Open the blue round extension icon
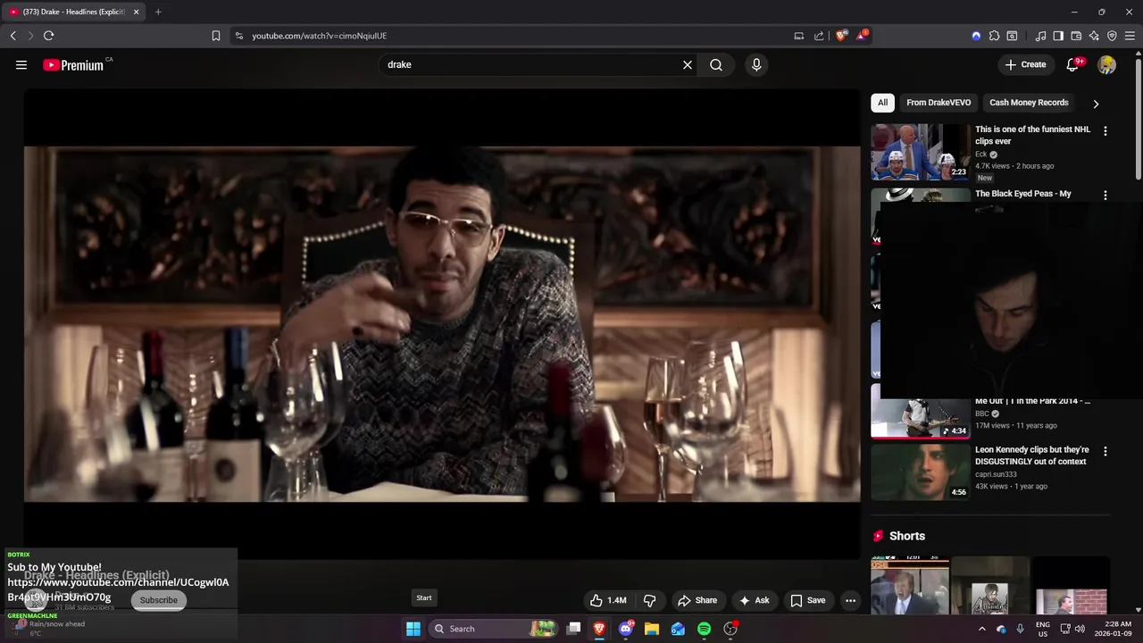 [x=976, y=36]
